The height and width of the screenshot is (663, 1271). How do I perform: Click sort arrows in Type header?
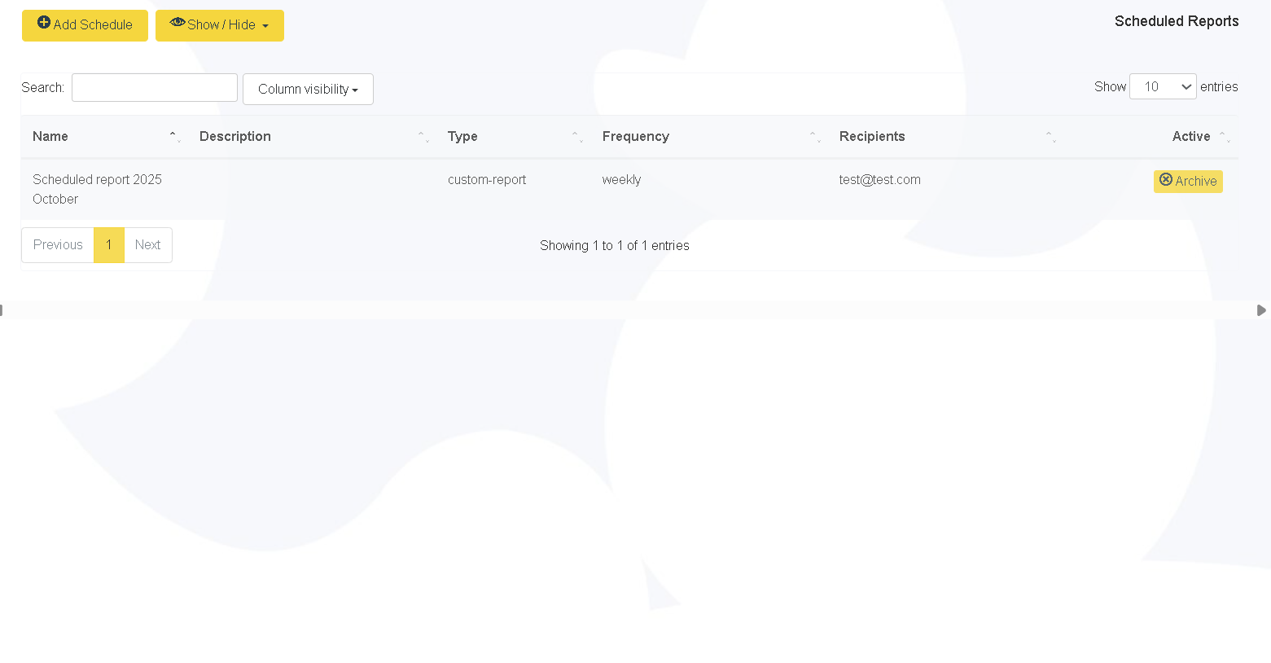pos(576,137)
